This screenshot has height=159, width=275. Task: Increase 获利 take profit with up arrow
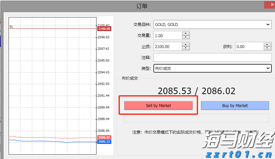(x=267, y=45)
